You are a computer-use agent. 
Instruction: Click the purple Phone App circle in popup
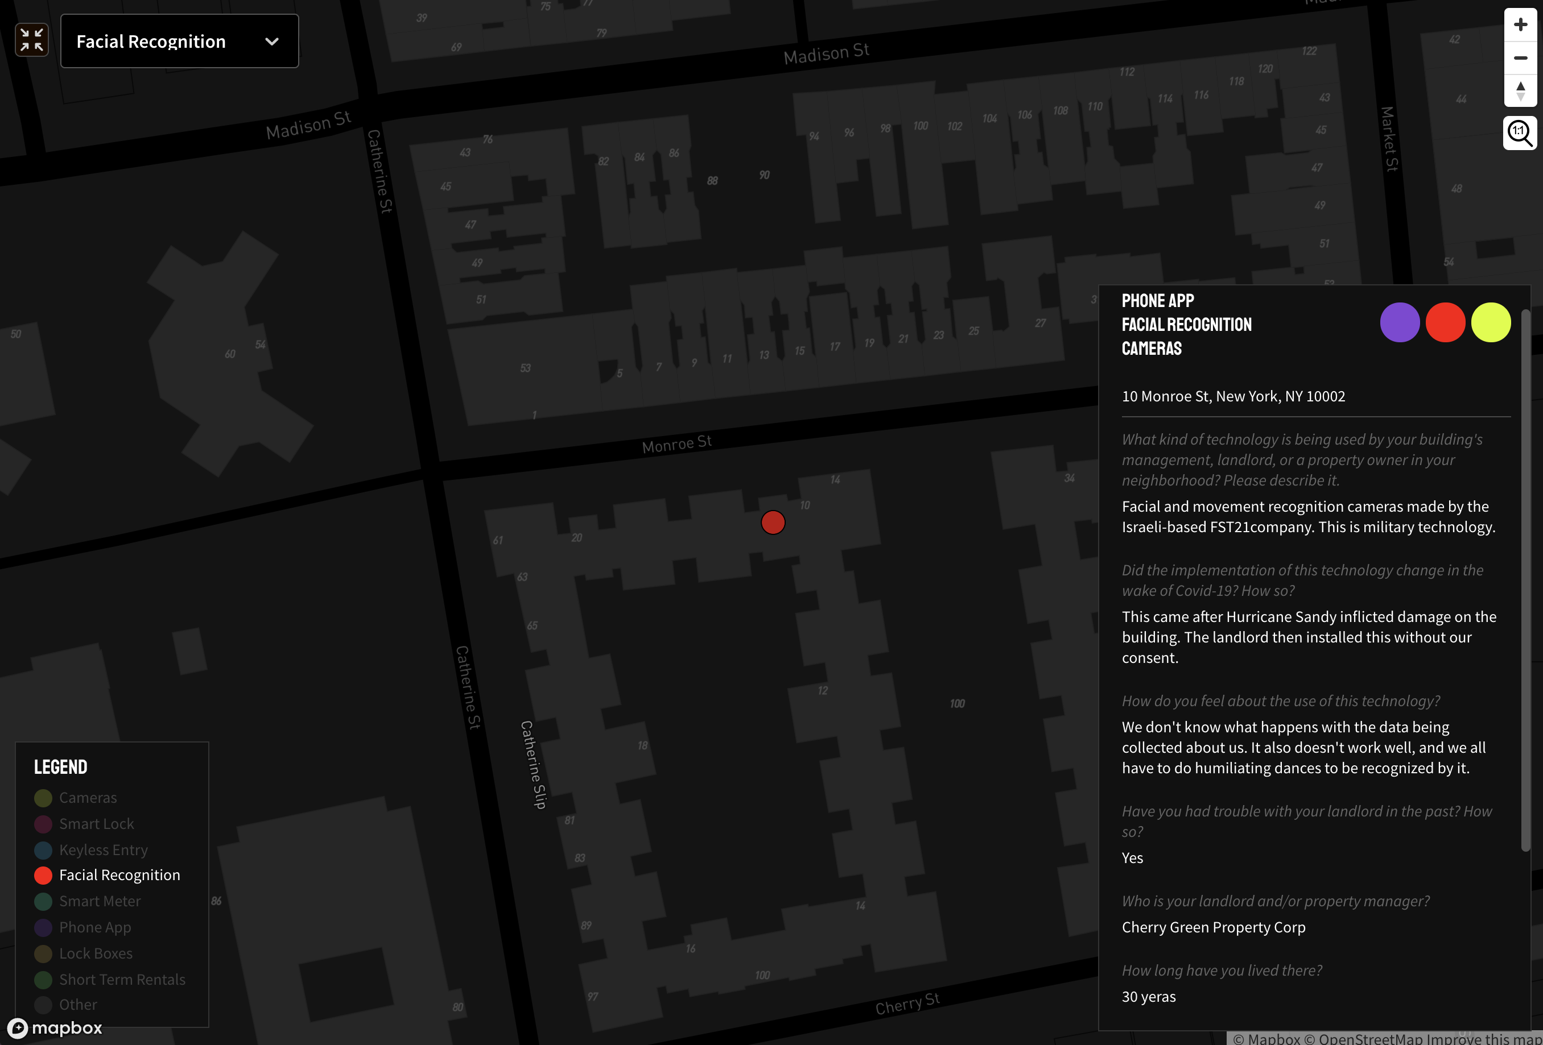[1400, 322]
